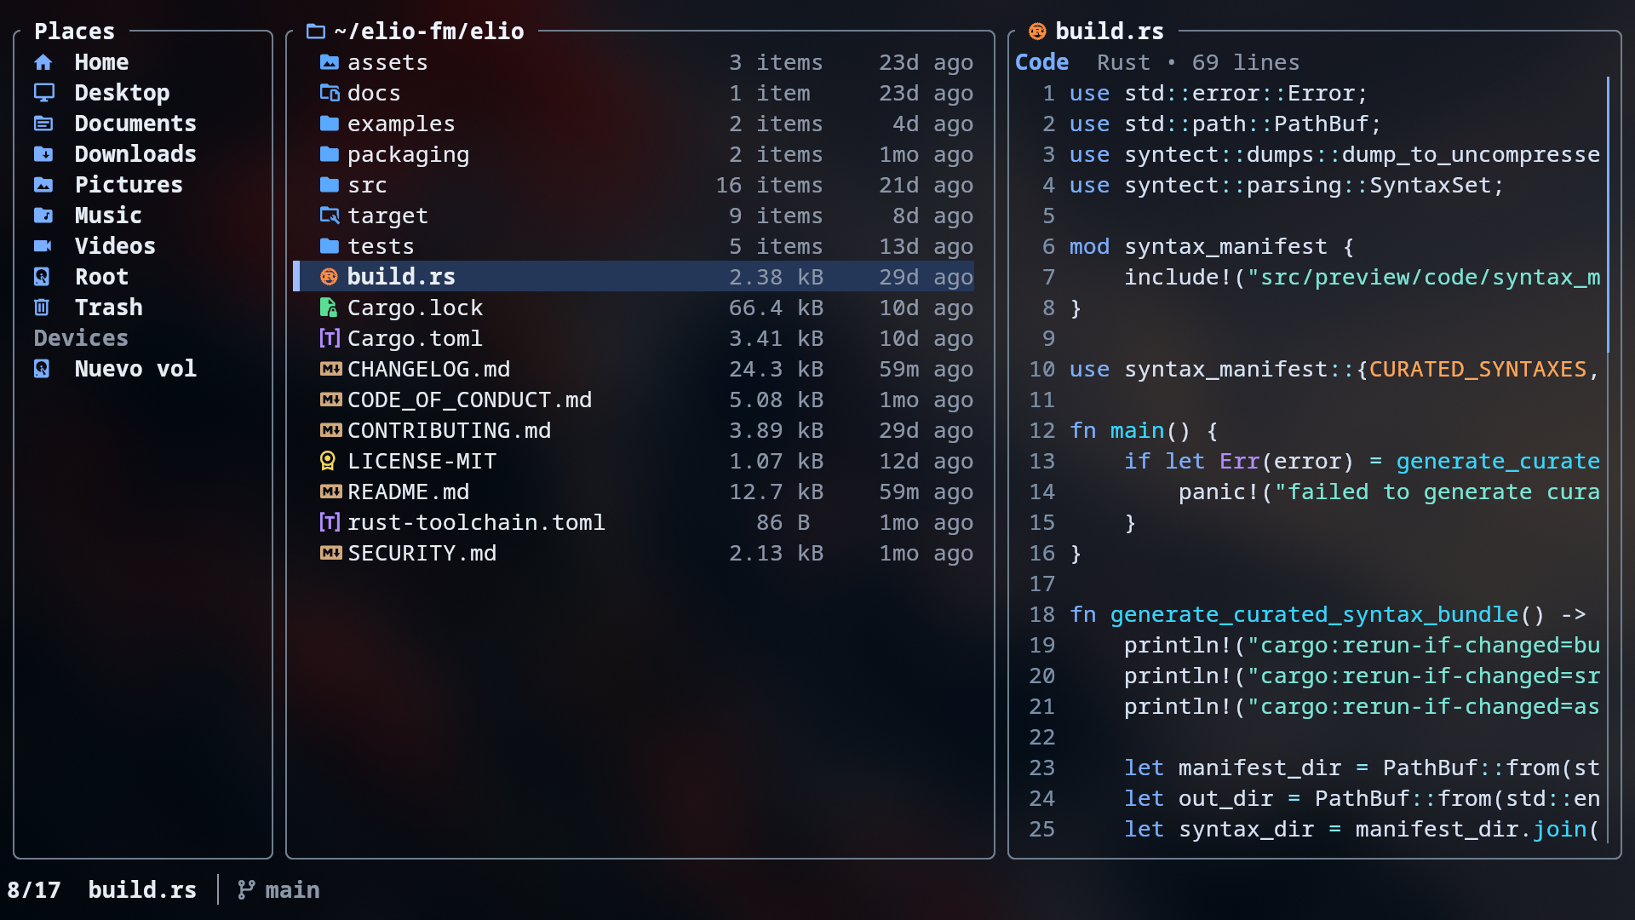Screen dimensions: 1635x920
Task: Open the packaging folder
Action: click(x=634, y=154)
